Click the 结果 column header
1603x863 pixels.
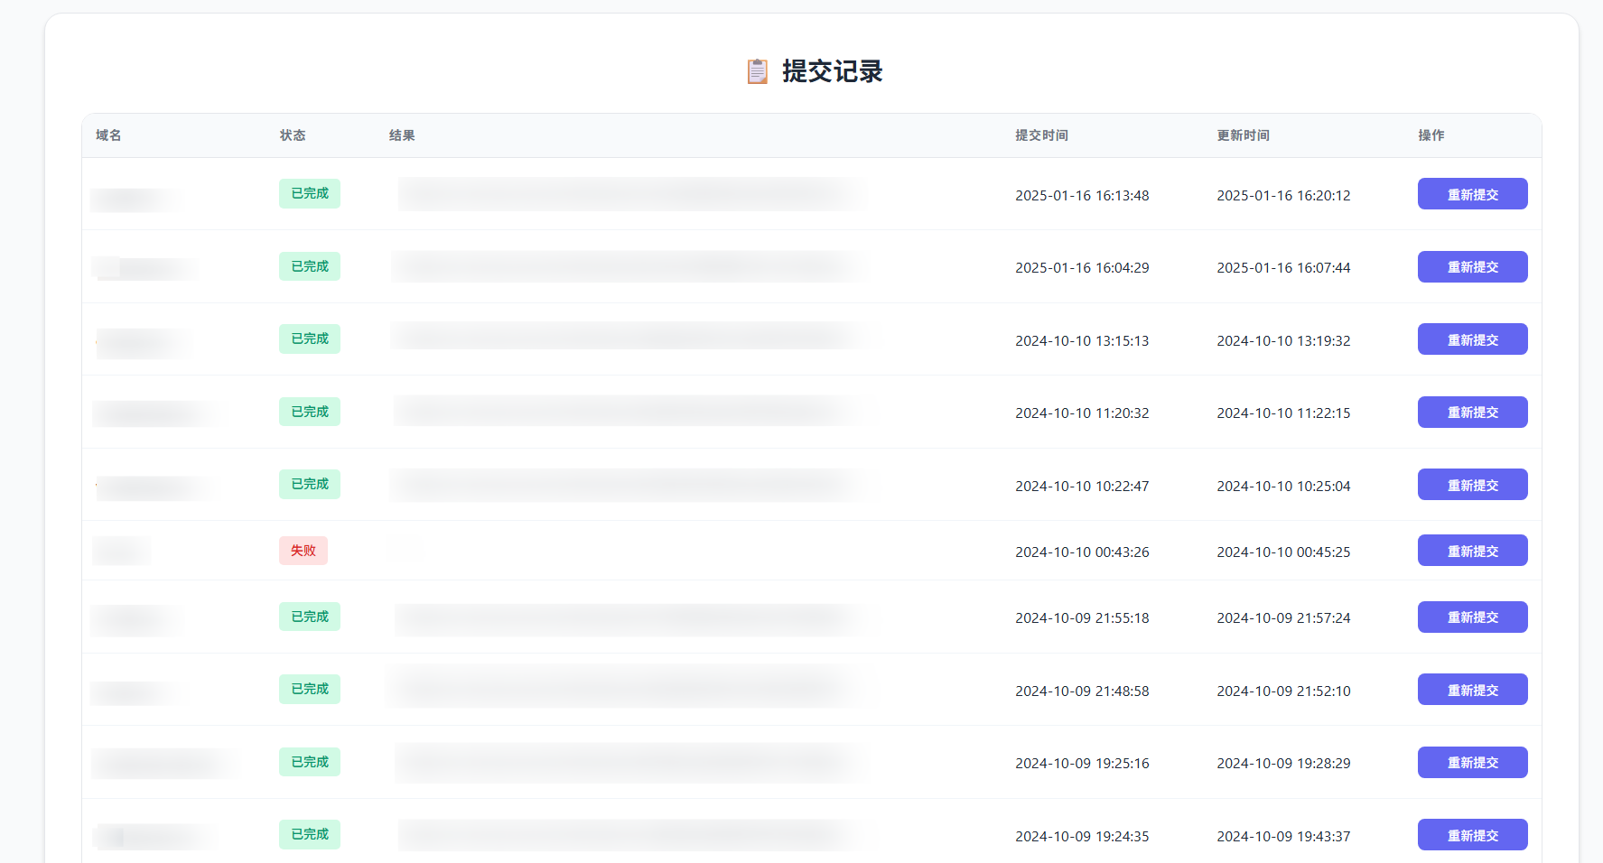pyautogui.click(x=402, y=135)
